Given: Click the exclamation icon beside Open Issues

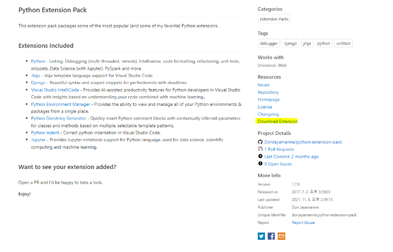Looking at the screenshot, I should point(260,163).
